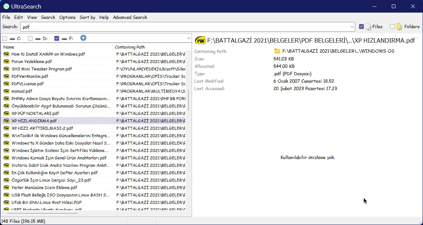The width and height of the screenshot is (423, 225).
Task: Open the Advanced Search menu
Action: click(130, 17)
